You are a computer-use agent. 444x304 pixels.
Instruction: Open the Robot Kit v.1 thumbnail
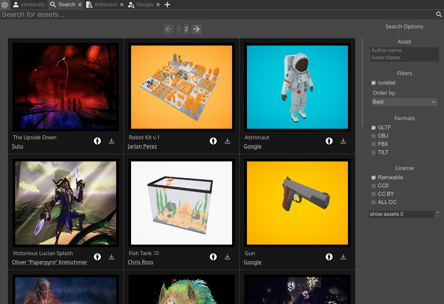pos(182,87)
